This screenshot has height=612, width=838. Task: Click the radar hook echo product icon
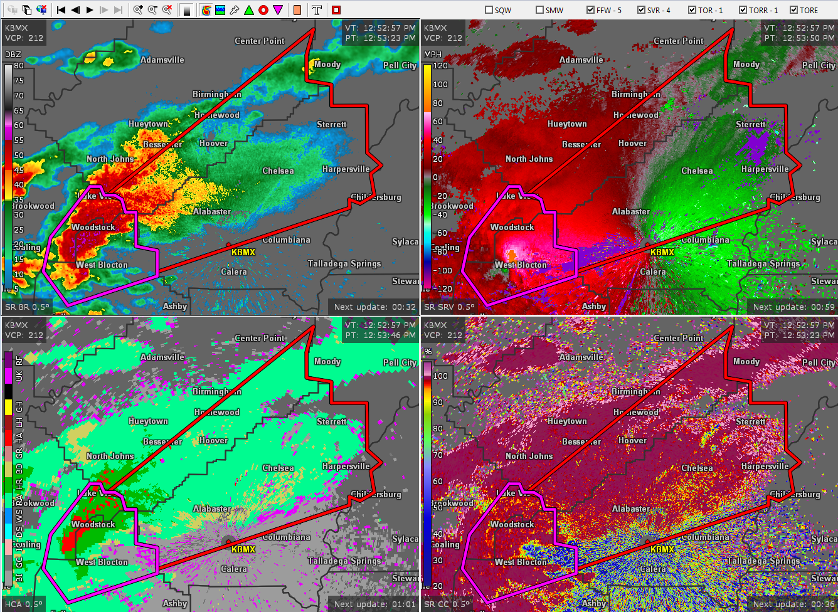coord(206,10)
